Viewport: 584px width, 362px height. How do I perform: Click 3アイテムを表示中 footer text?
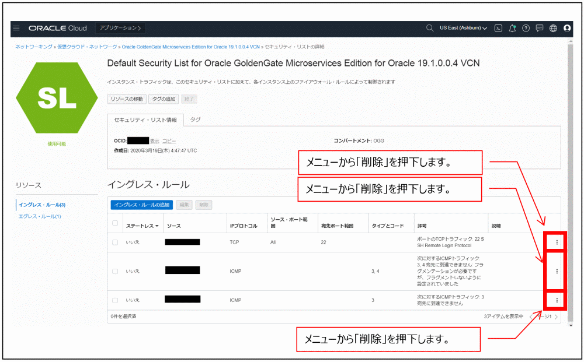[x=503, y=317]
